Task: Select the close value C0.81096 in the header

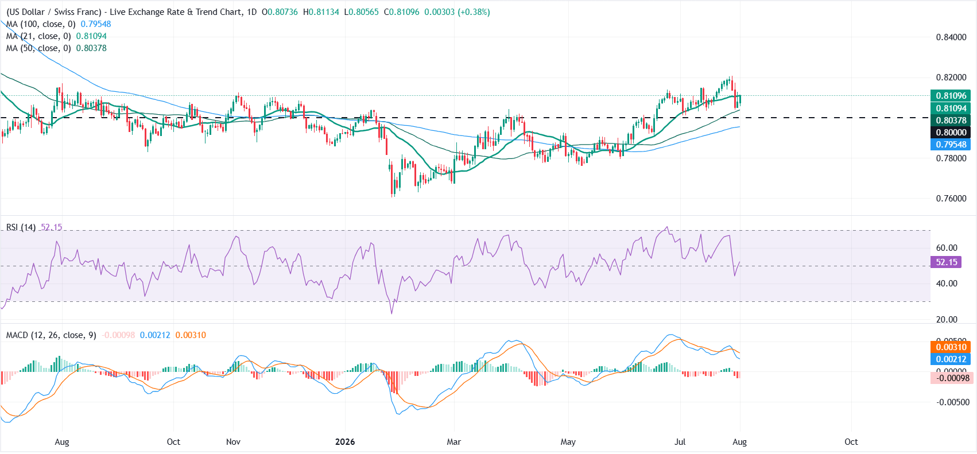Action: (x=402, y=12)
